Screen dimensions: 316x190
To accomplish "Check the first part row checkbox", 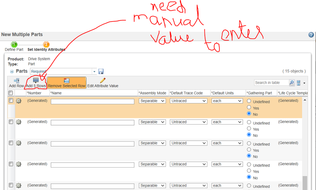I will pyautogui.click(x=11, y=101).
